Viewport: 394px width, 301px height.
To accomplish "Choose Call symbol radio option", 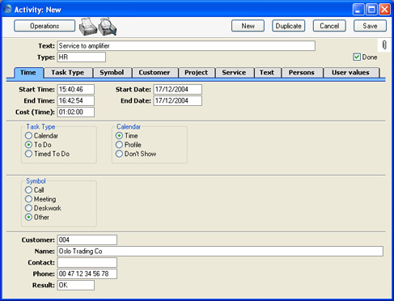I will [28, 190].
